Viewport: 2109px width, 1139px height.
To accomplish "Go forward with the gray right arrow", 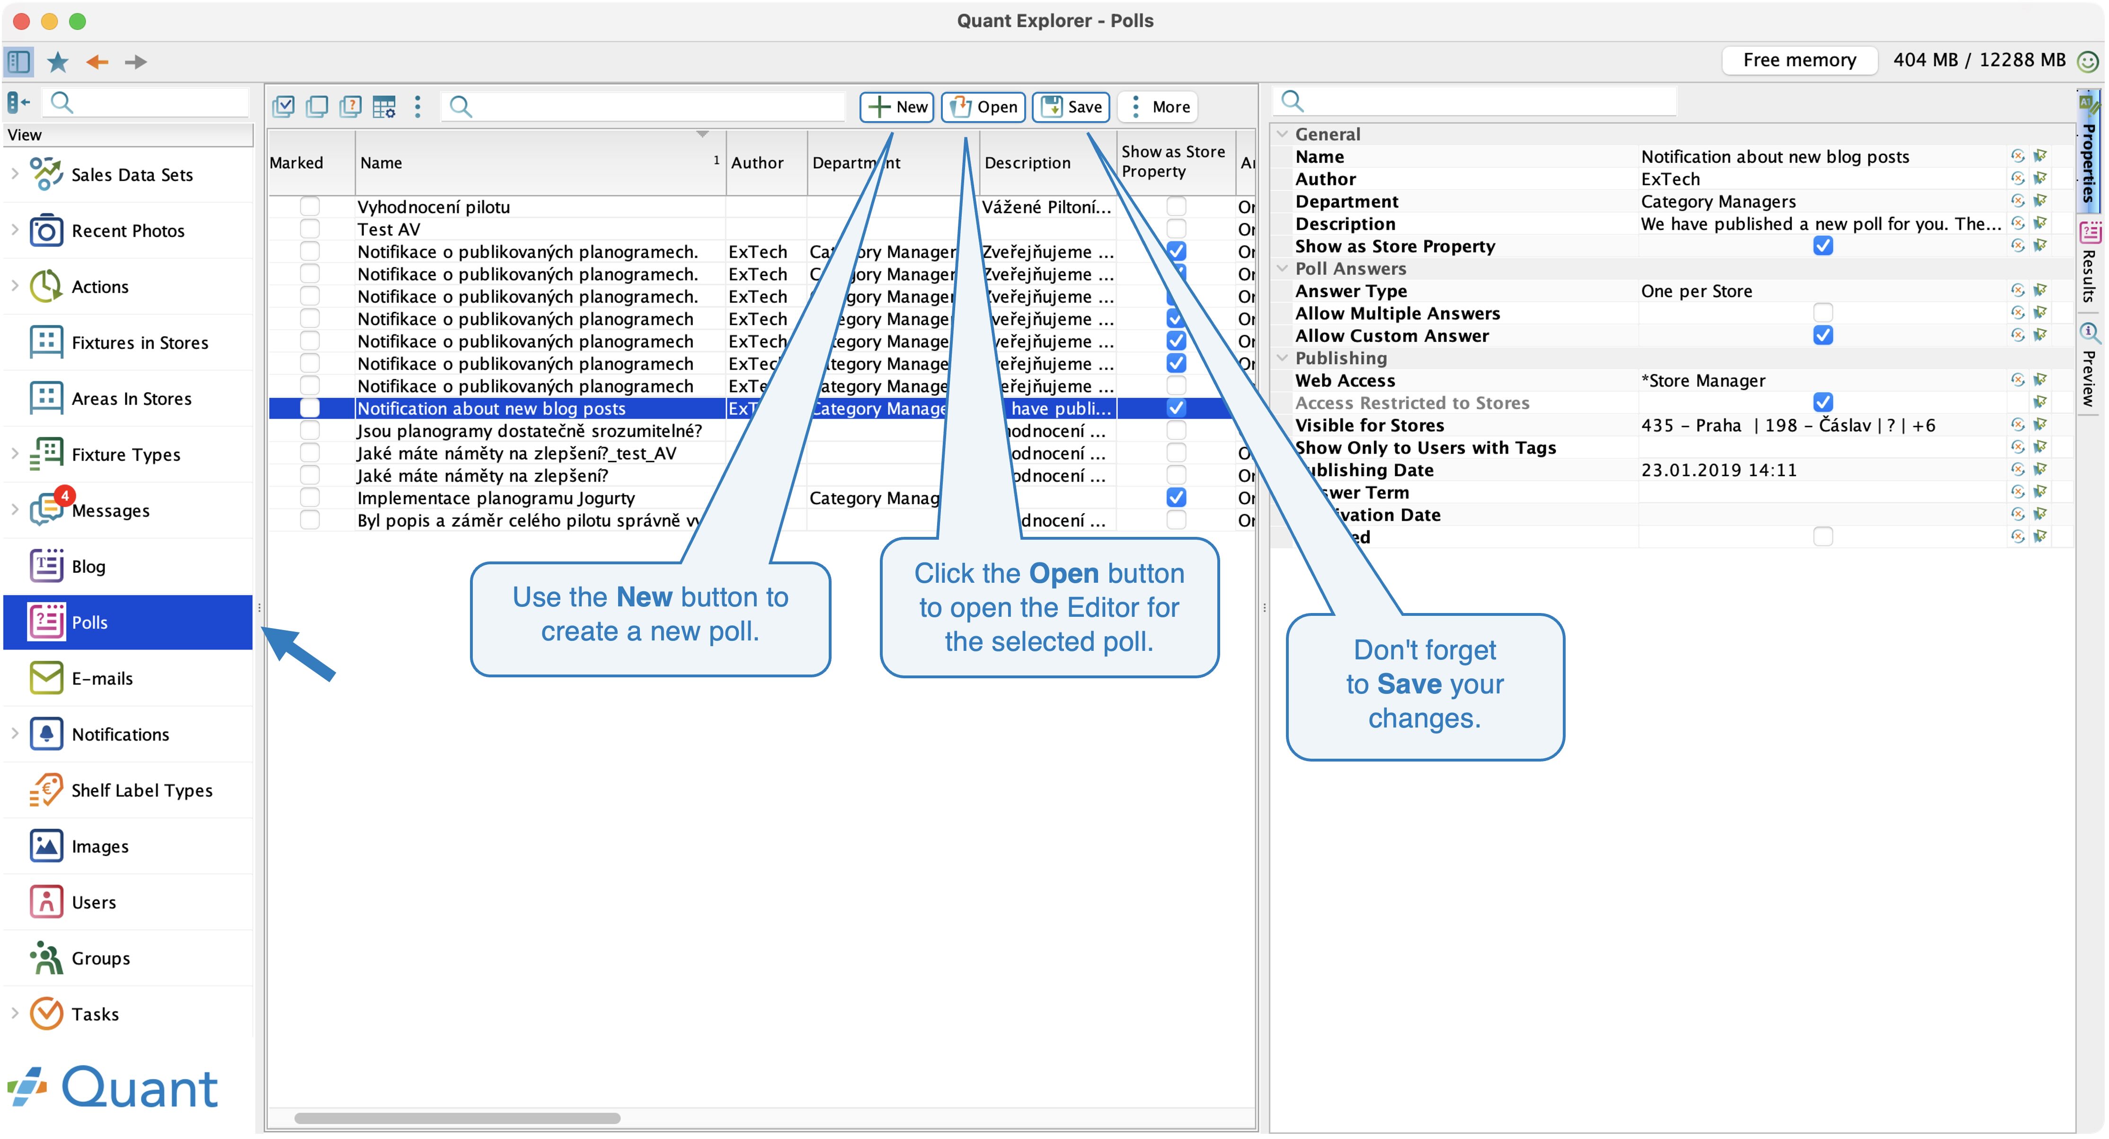I will coord(136,61).
